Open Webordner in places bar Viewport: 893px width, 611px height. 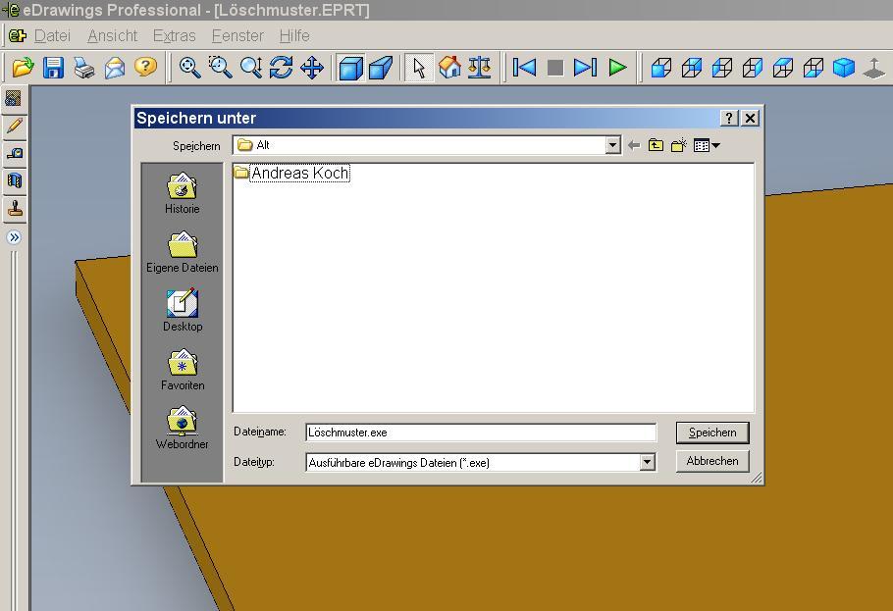pos(183,428)
